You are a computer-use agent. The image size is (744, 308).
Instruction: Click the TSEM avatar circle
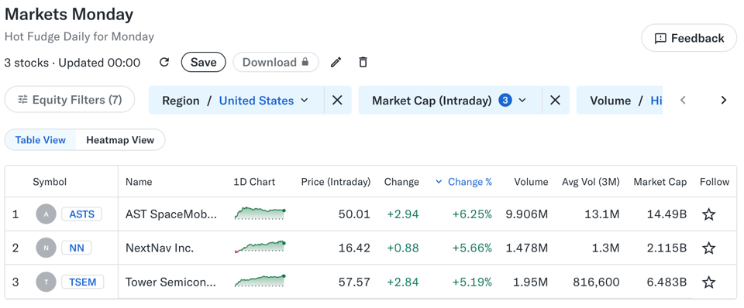(x=46, y=282)
